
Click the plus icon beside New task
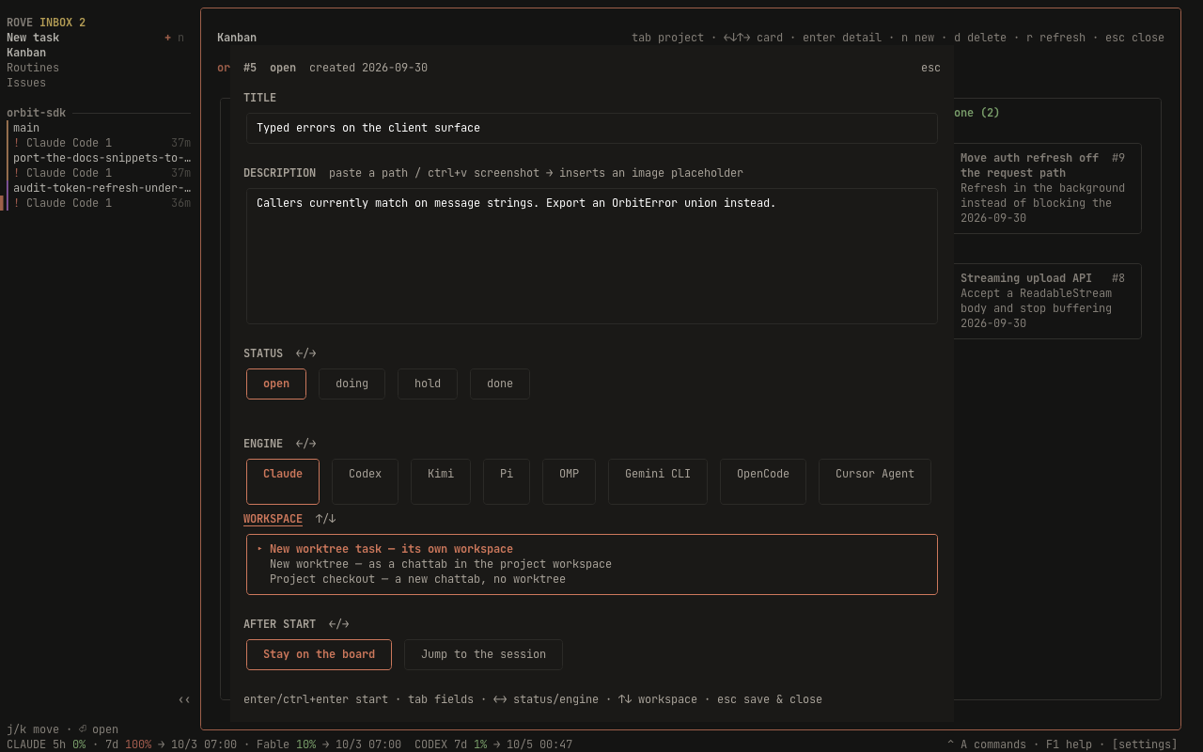point(167,38)
